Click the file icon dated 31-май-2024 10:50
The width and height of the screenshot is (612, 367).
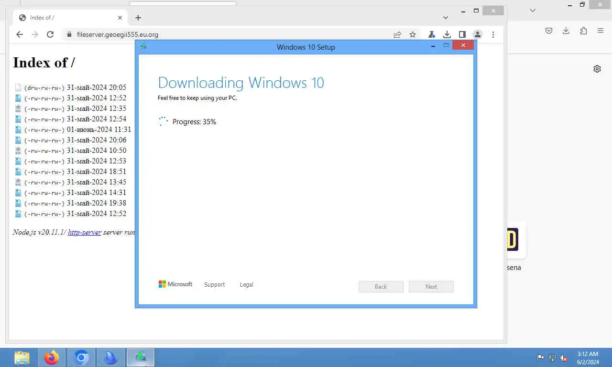point(18,151)
